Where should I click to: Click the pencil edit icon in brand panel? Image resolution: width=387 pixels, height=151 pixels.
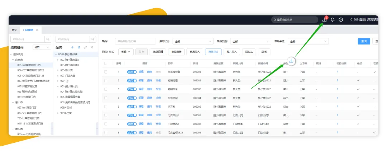click(86, 47)
